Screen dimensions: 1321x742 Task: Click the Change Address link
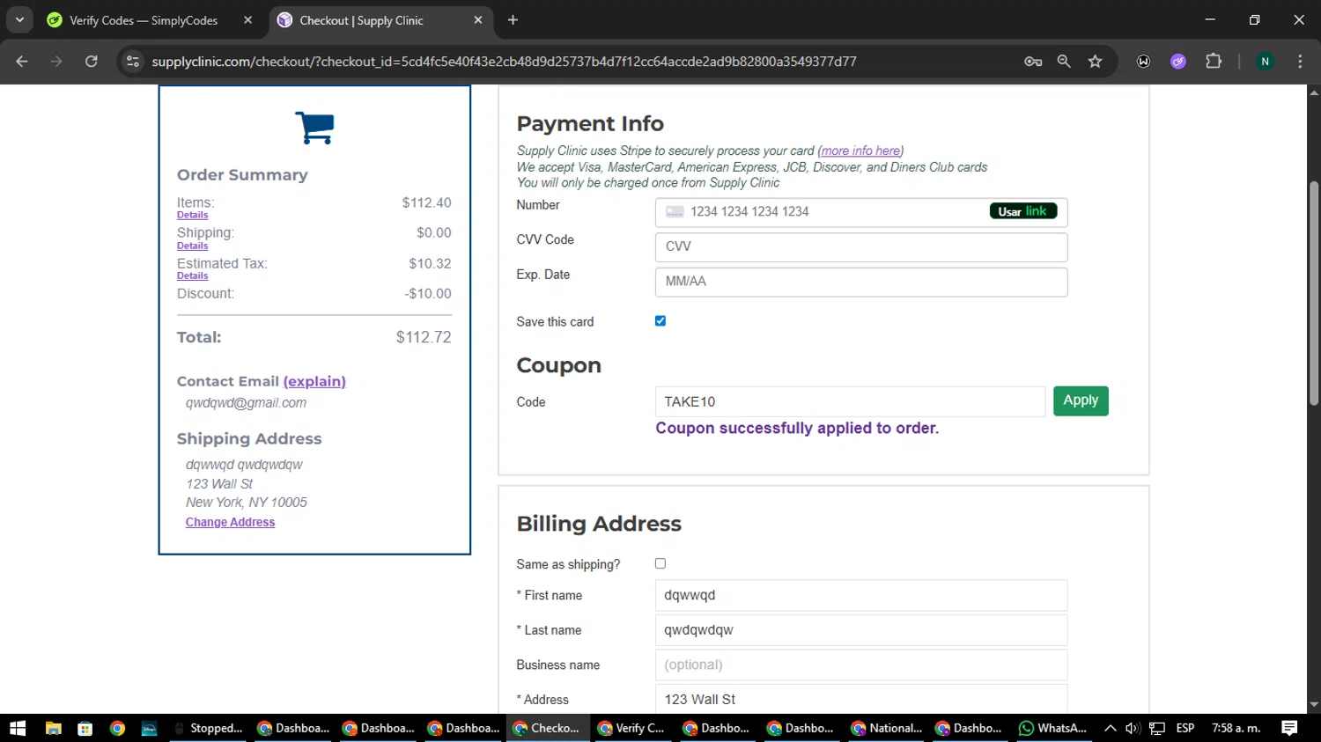[x=230, y=522]
